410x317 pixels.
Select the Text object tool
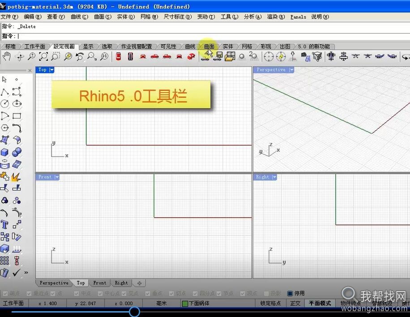(x=5, y=225)
